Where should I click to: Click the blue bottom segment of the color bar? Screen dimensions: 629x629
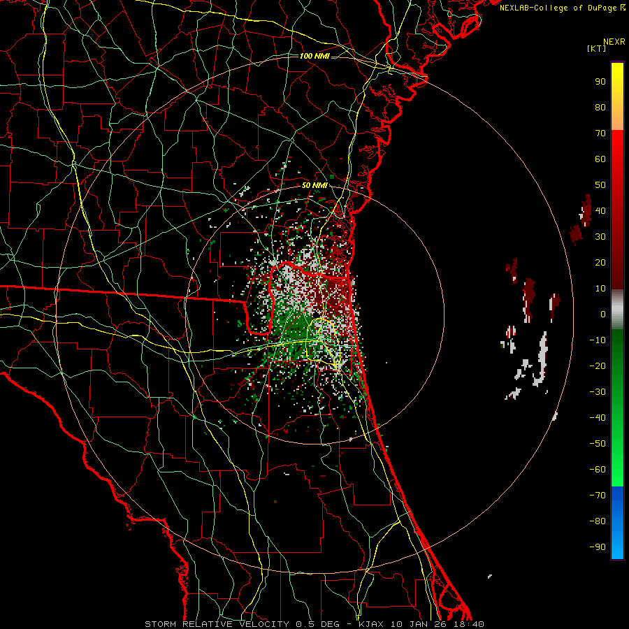pyautogui.click(x=617, y=523)
